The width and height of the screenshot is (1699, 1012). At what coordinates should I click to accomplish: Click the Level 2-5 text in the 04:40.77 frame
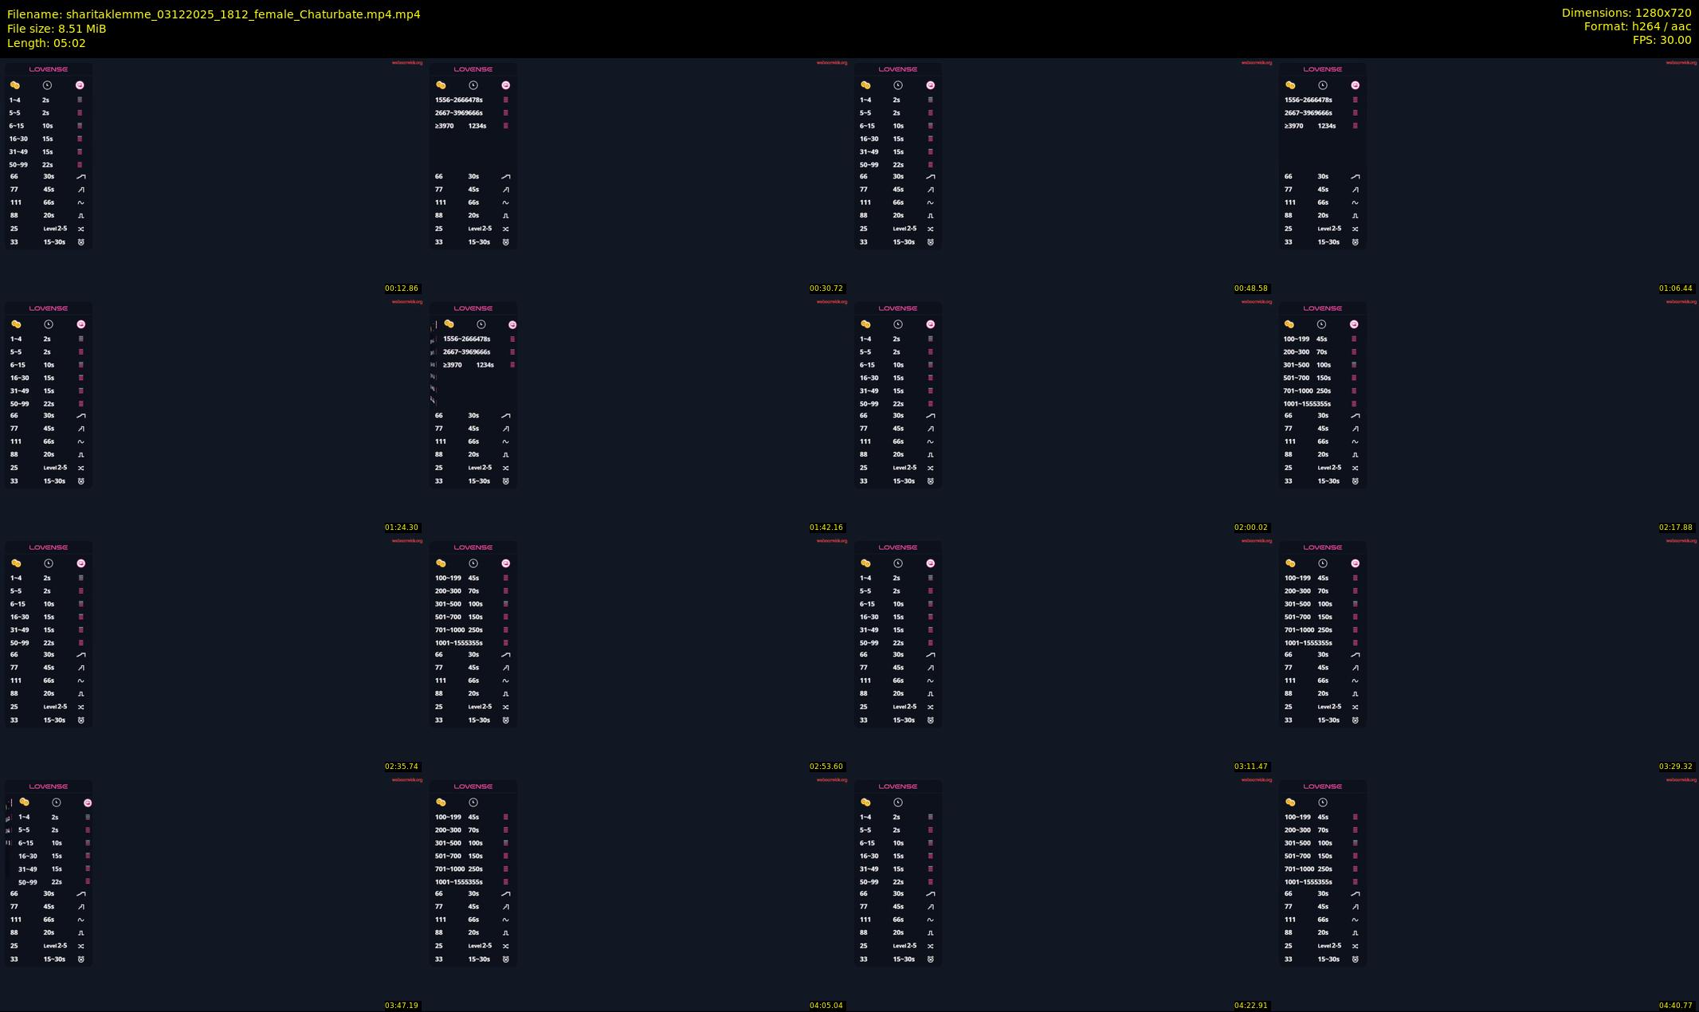pyautogui.click(x=1329, y=946)
